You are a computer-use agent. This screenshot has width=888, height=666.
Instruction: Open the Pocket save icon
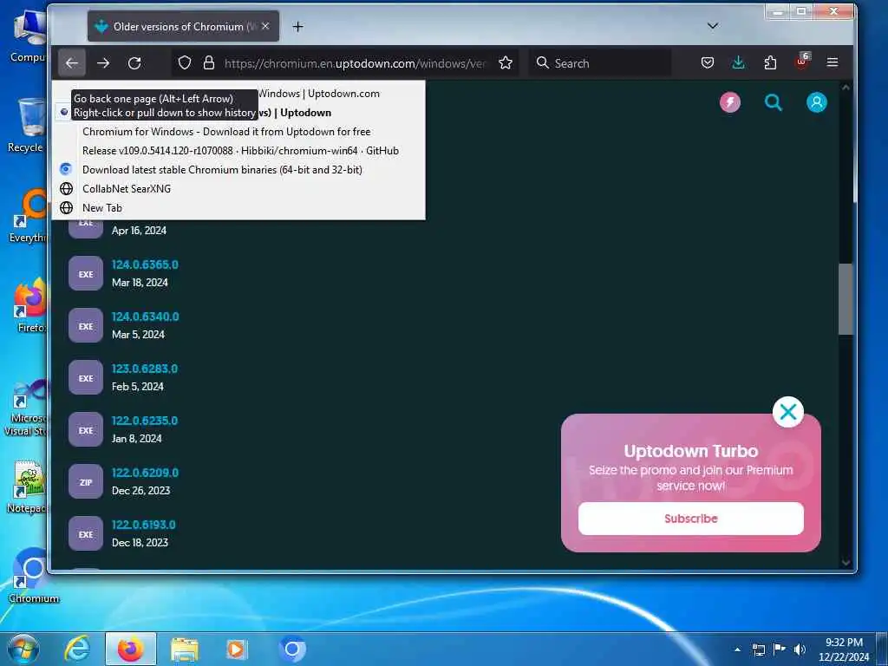pyautogui.click(x=708, y=62)
